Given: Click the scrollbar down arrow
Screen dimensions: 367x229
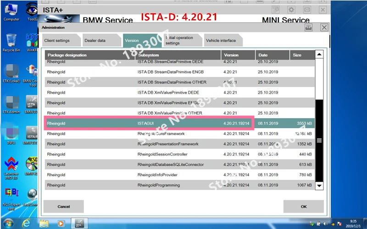Looking at the screenshot, I should 319,186.
